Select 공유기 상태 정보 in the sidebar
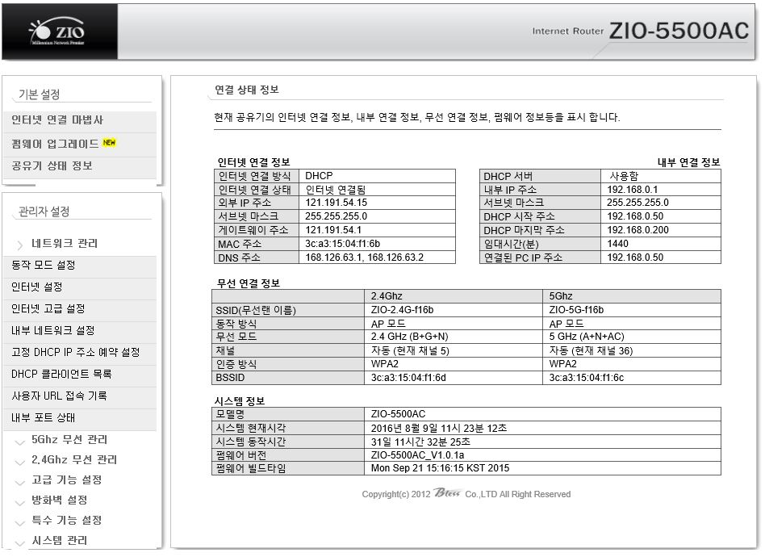 pos(52,166)
